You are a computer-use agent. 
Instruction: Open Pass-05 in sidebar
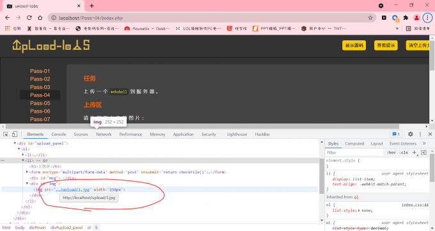40,103
